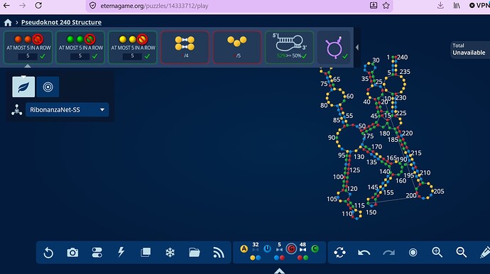Image resolution: width=490 pixels, height=274 pixels.
Task: Select the U uracil base
Action: [x=267, y=248]
